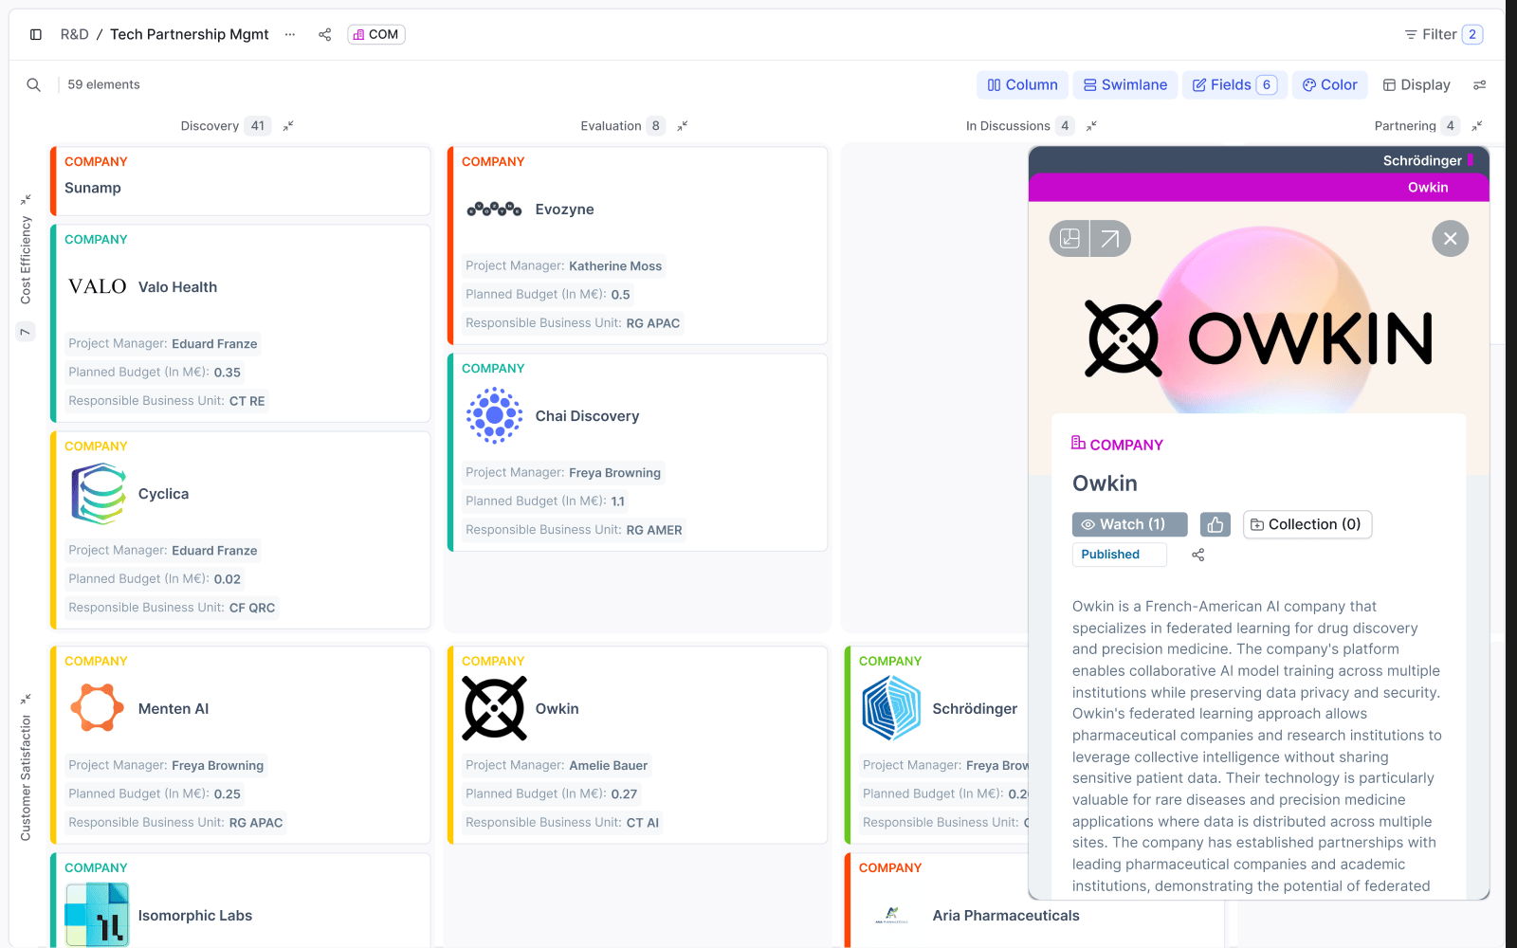Screen dimensions: 1517x948
Task: Click the Schrödinger logo icon
Action: (x=891, y=708)
